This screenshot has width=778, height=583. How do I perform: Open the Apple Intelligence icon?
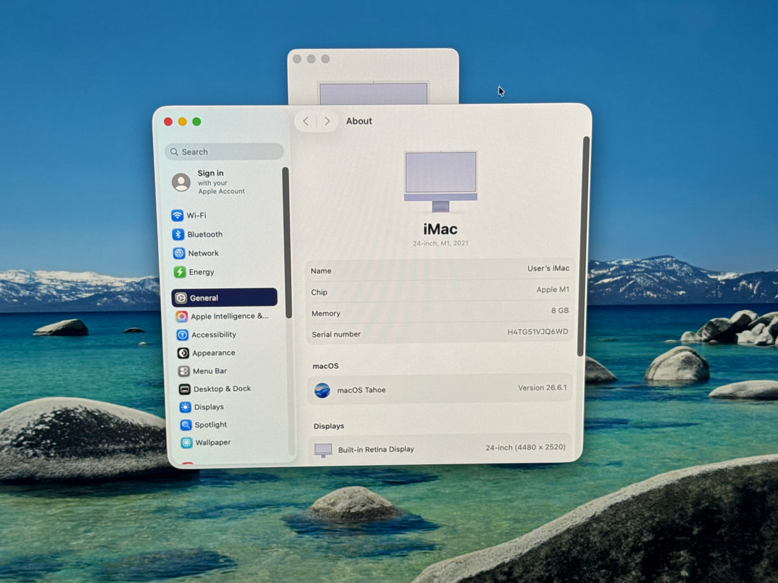(x=182, y=316)
